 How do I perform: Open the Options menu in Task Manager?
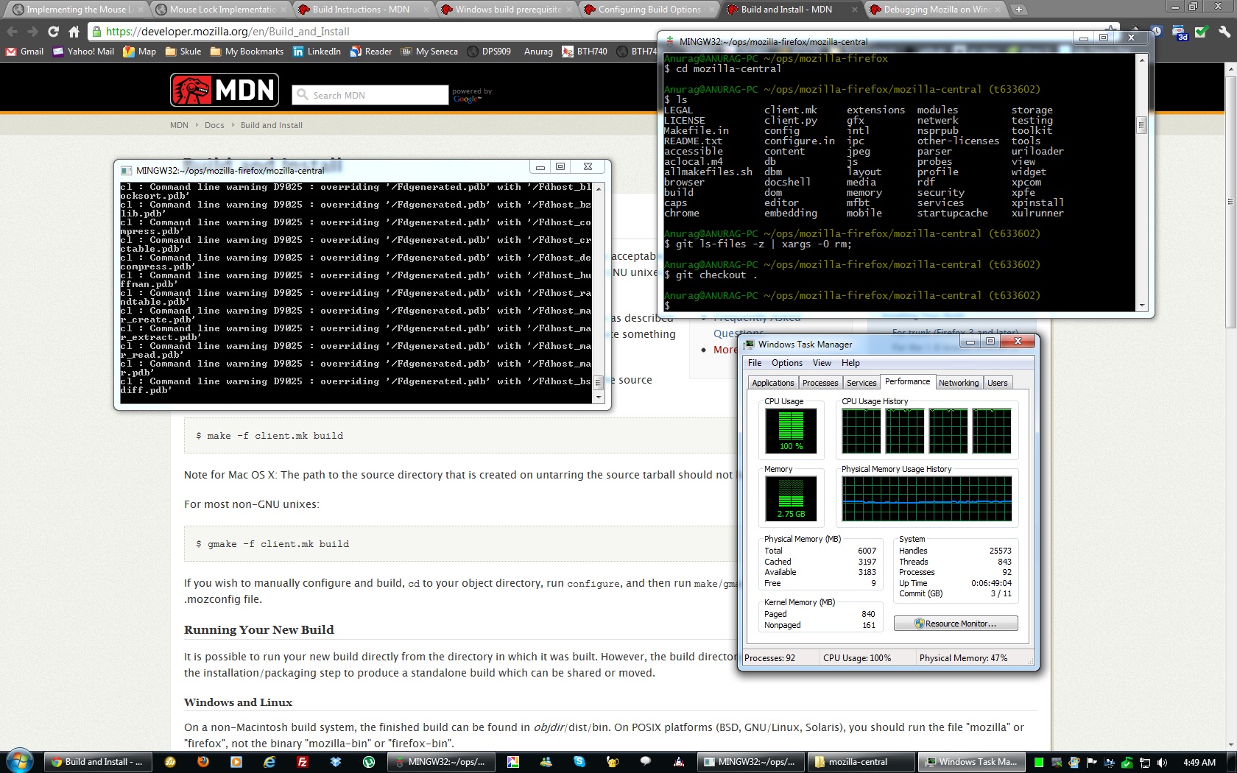tap(787, 363)
